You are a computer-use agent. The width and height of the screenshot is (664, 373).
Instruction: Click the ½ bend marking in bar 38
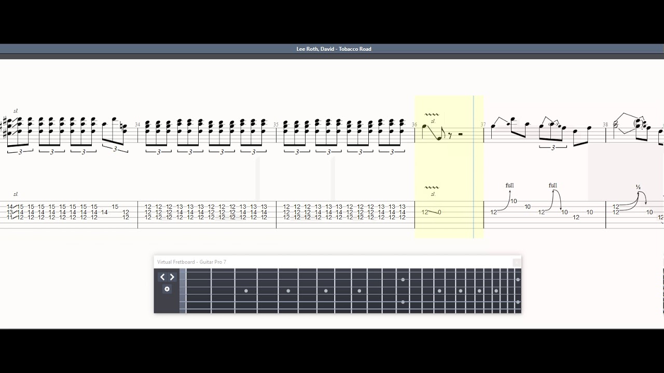(x=638, y=187)
